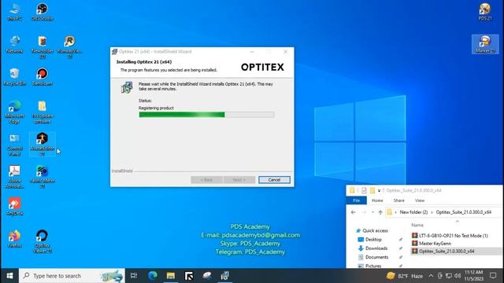Open the network icon in the system tray
The height and width of the screenshot is (283, 504).
point(449,276)
